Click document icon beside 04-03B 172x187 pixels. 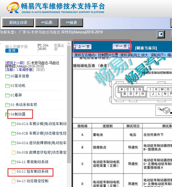click(x=14, y=153)
